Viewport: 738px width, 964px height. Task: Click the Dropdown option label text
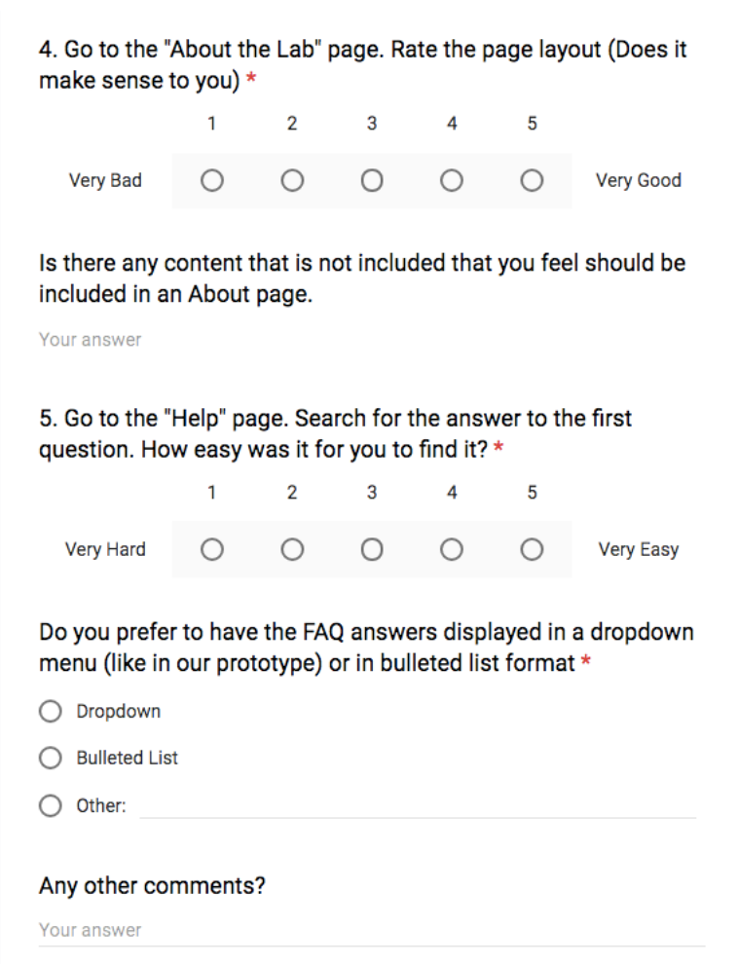coord(119,712)
